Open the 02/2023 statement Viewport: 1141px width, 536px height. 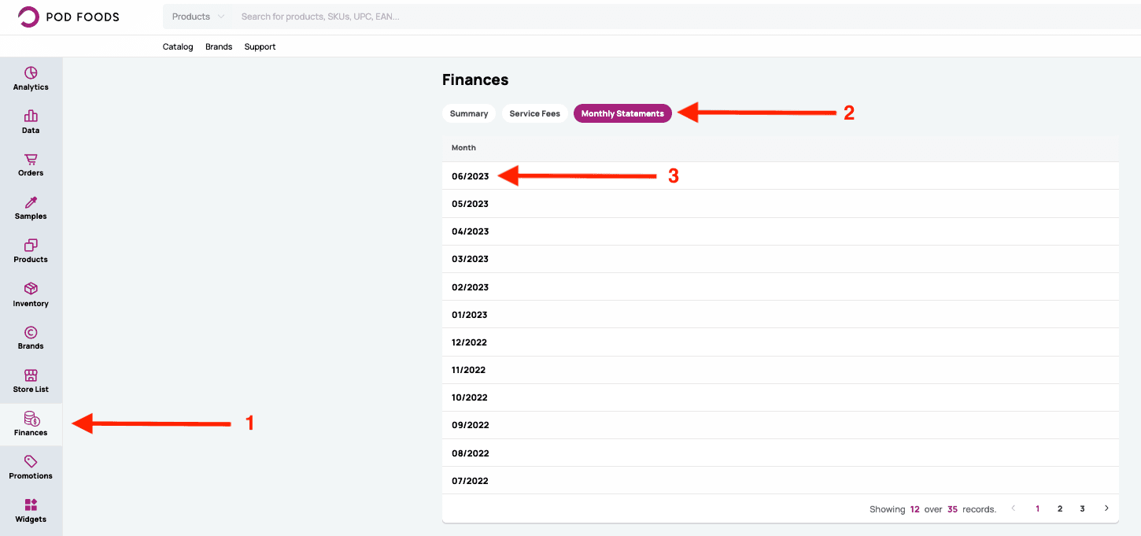point(470,287)
